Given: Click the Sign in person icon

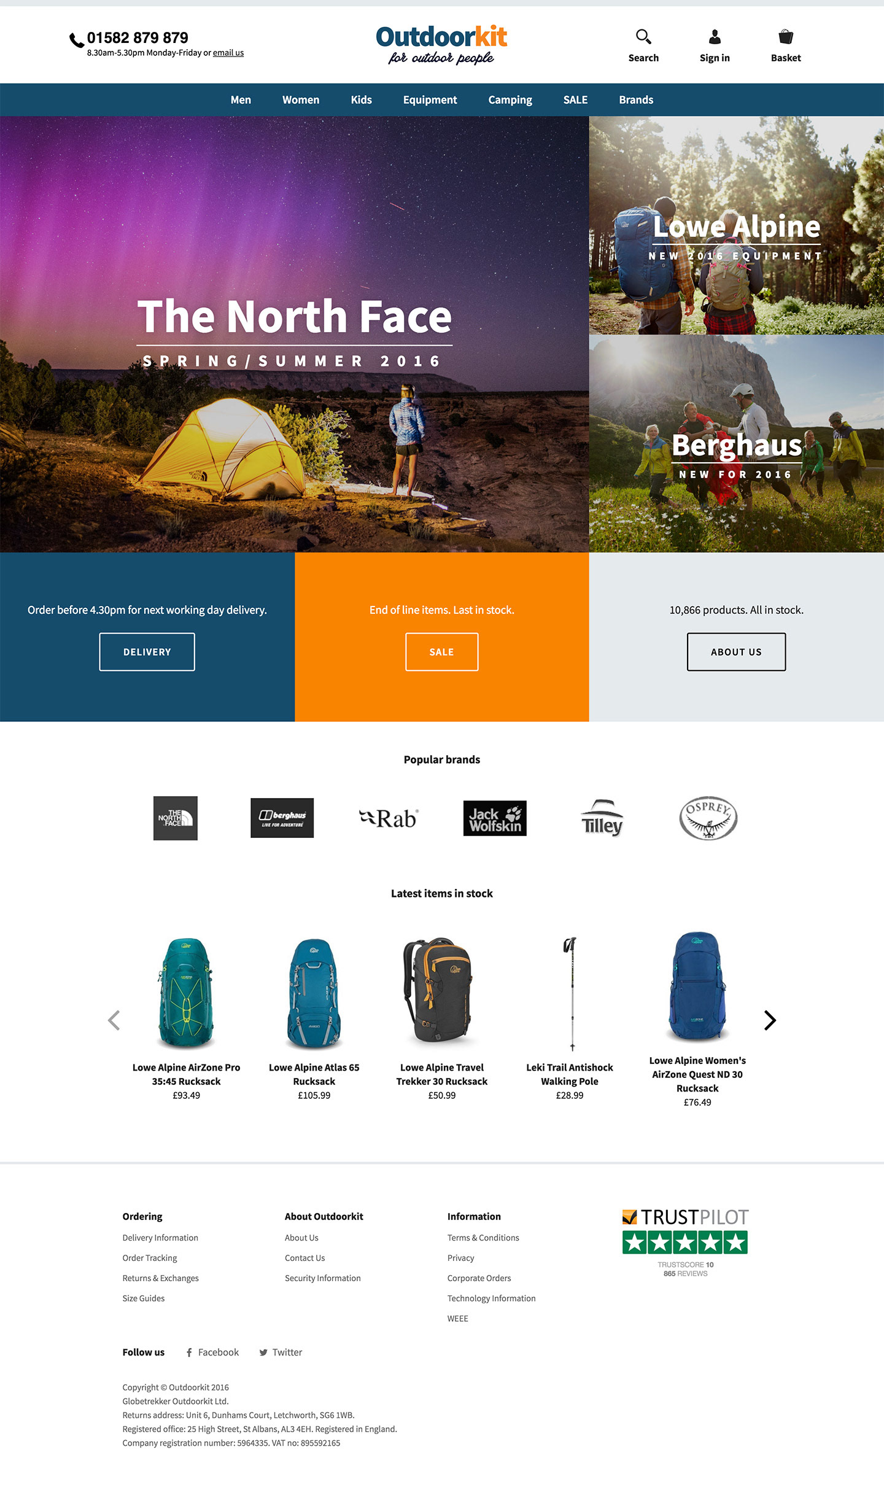Looking at the screenshot, I should coord(715,37).
